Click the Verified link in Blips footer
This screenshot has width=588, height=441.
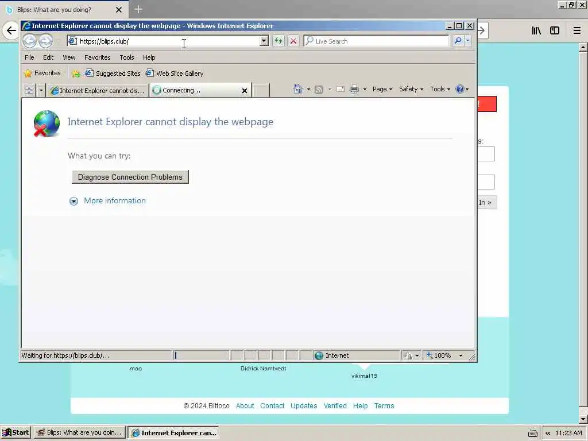click(x=335, y=406)
